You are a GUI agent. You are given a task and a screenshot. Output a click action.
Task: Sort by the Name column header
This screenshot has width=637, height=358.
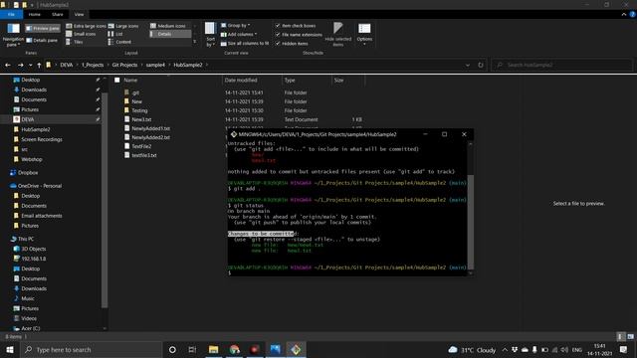130,80
